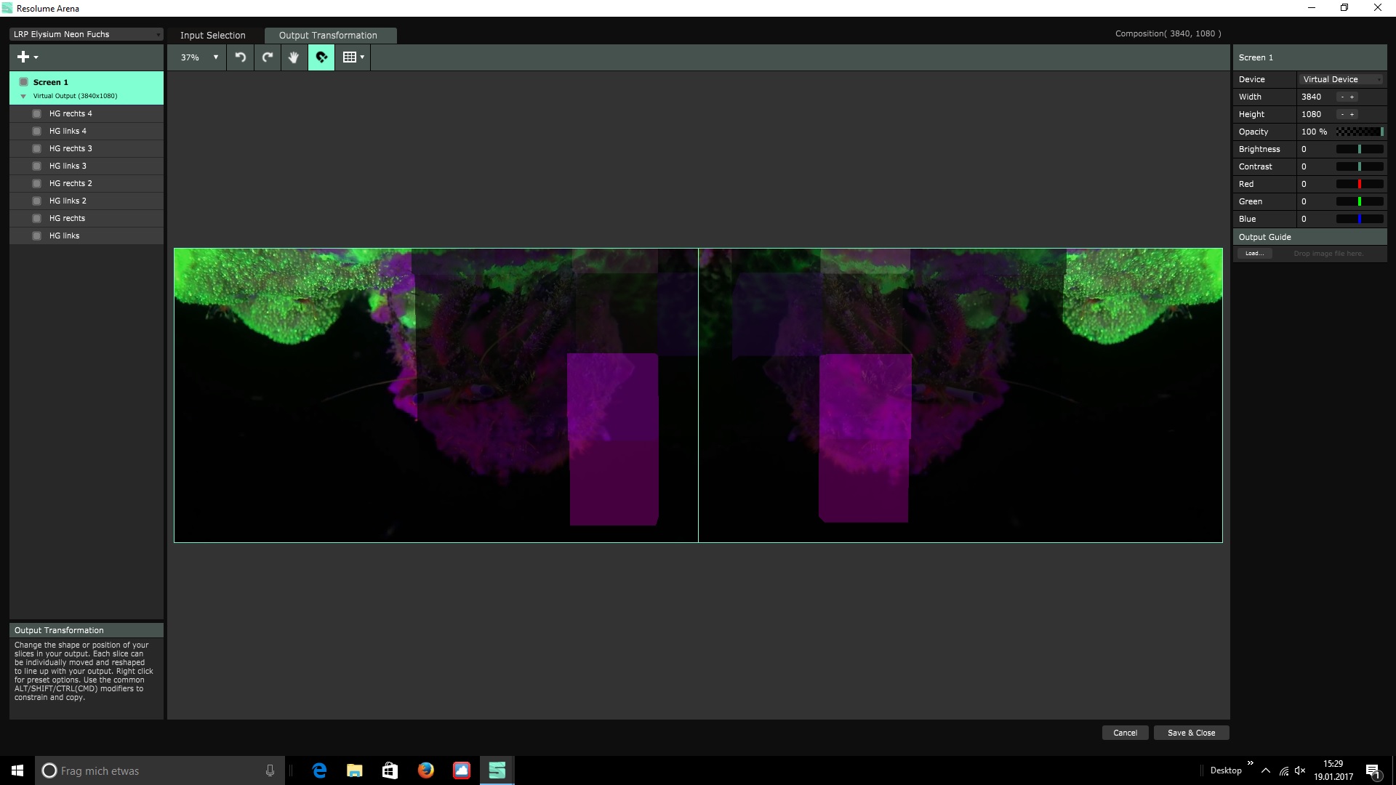The image size is (1396, 785).
Task: Adjust the Brightness slider
Action: click(1359, 149)
